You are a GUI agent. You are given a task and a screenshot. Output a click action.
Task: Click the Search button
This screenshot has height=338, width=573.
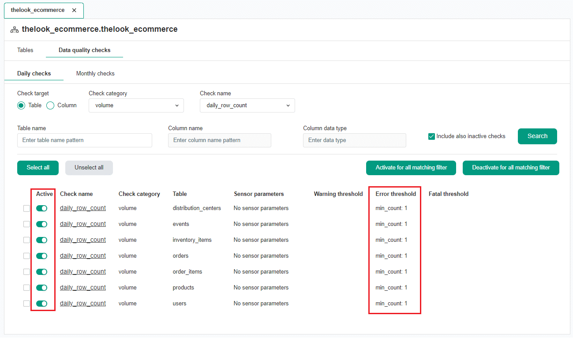[x=537, y=136]
